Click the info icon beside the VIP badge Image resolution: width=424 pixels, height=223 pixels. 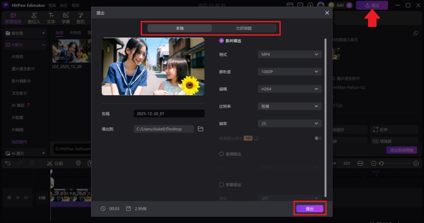[256, 138]
